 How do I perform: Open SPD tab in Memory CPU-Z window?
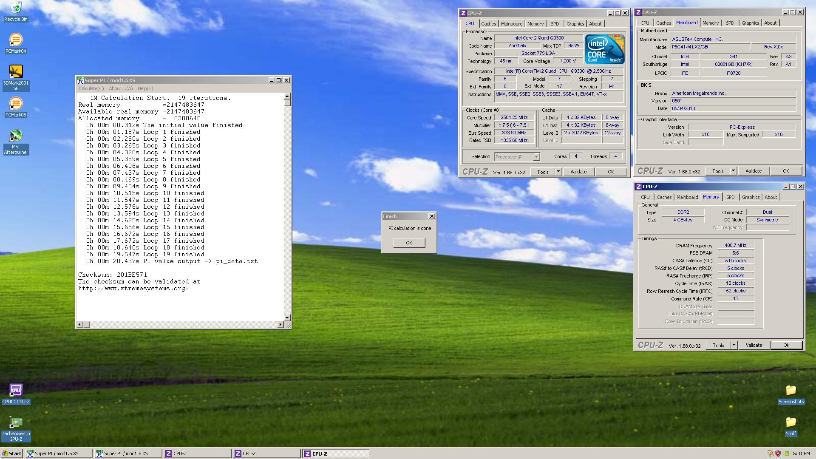[x=730, y=197]
